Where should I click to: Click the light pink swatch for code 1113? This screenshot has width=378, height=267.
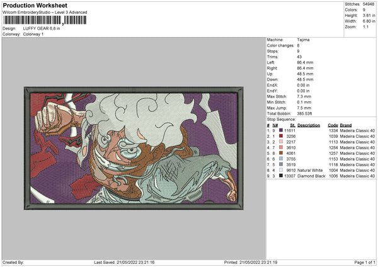coord(281,142)
